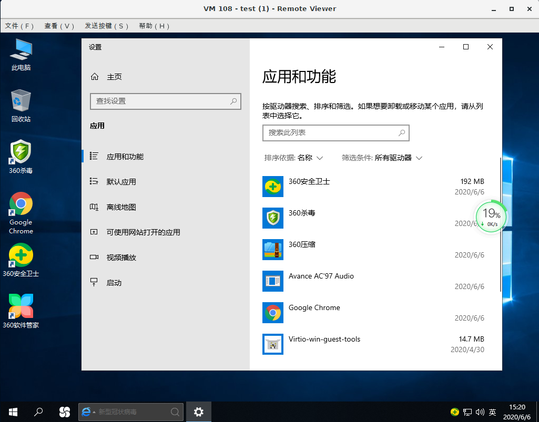Open 文件(F) menu in Remote Viewer
This screenshot has height=422, width=539.
pos(19,26)
